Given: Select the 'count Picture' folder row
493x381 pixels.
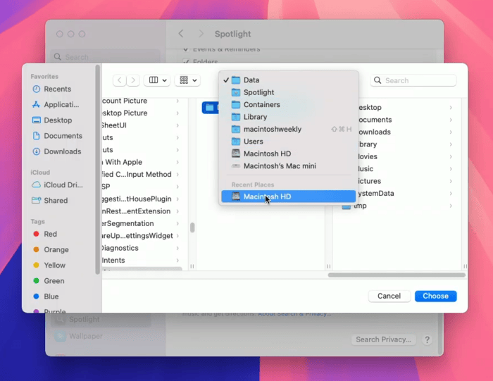Looking at the screenshot, I should tap(142, 101).
